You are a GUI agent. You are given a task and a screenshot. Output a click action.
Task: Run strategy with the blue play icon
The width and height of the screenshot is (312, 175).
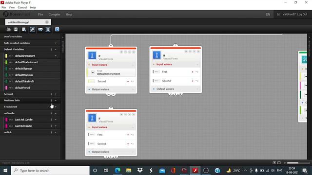pyautogui.click(x=57, y=29)
